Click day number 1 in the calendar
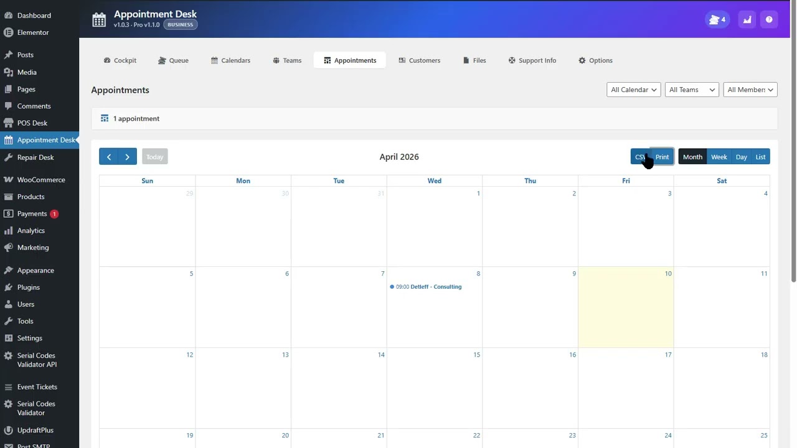797x448 pixels. point(478,194)
